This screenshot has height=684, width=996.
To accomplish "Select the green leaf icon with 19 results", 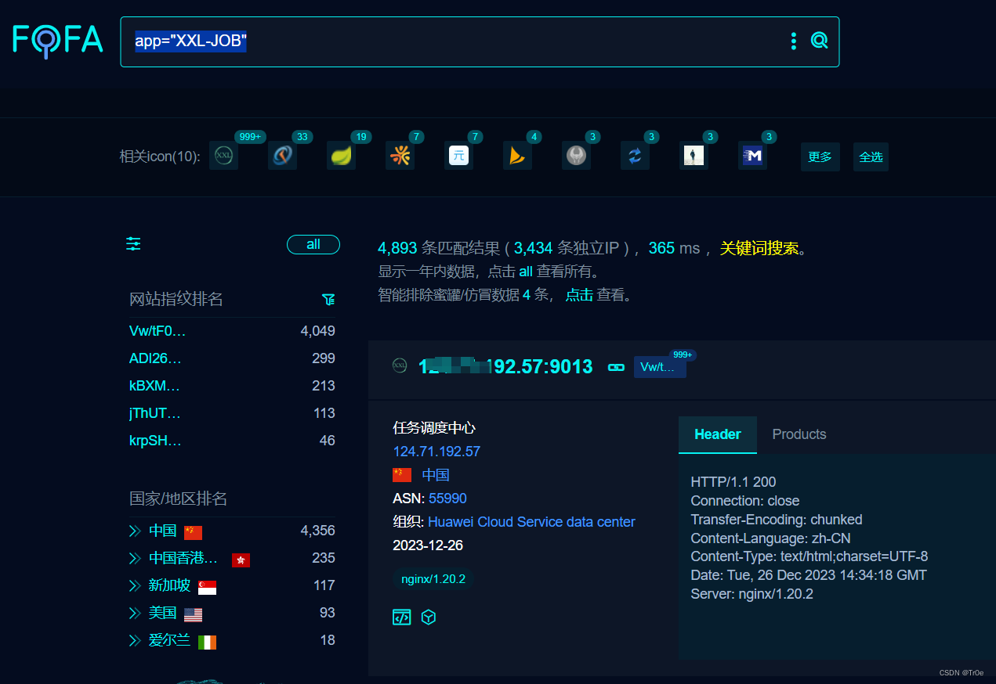I will coord(341,156).
